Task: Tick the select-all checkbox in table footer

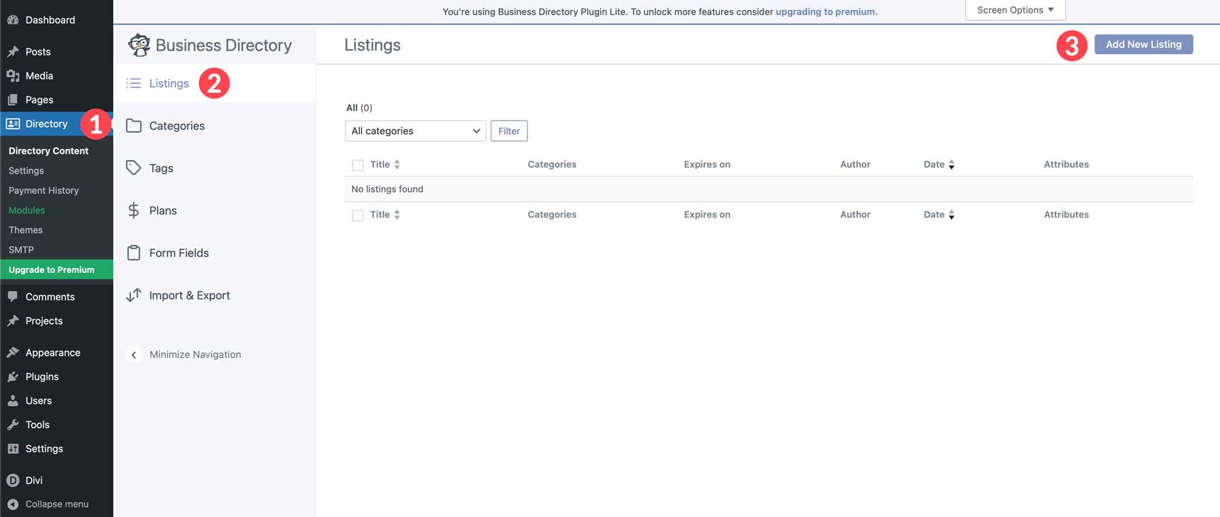Action: click(358, 215)
